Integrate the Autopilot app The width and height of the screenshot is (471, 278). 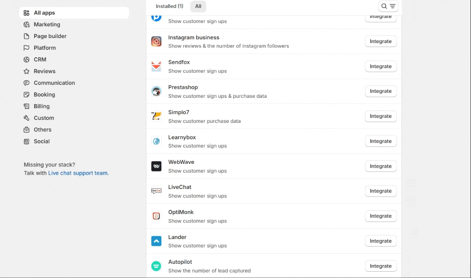[x=381, y=266]
